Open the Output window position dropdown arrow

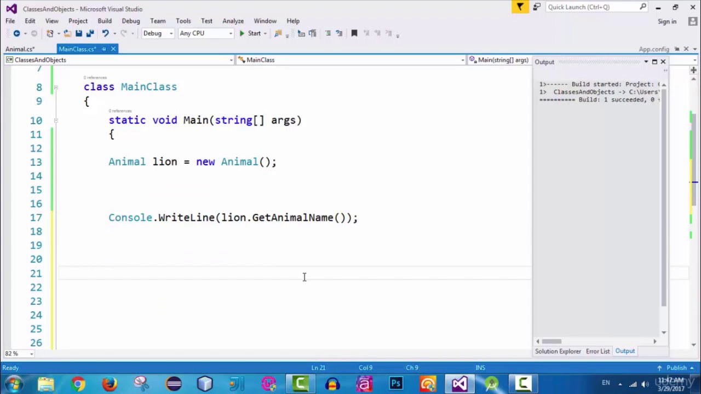click(x=646, y=62)
